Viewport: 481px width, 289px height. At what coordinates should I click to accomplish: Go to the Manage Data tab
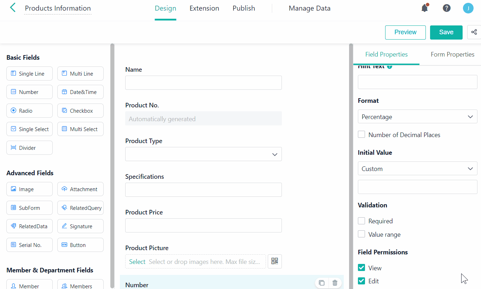tap(309, 8)
